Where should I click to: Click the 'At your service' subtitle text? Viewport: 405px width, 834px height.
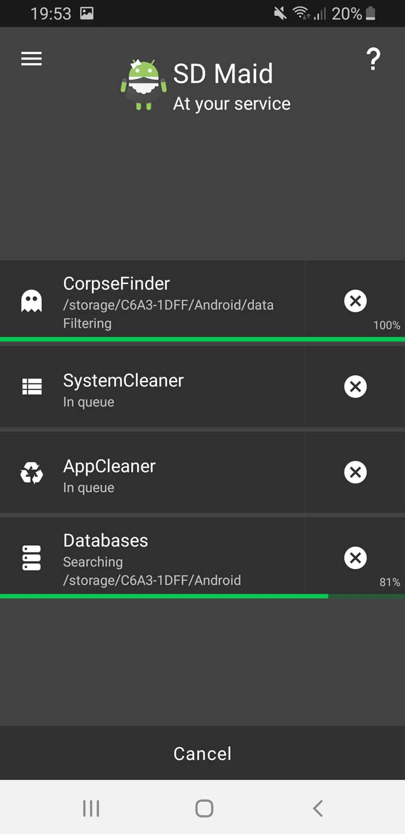point(232,103)
